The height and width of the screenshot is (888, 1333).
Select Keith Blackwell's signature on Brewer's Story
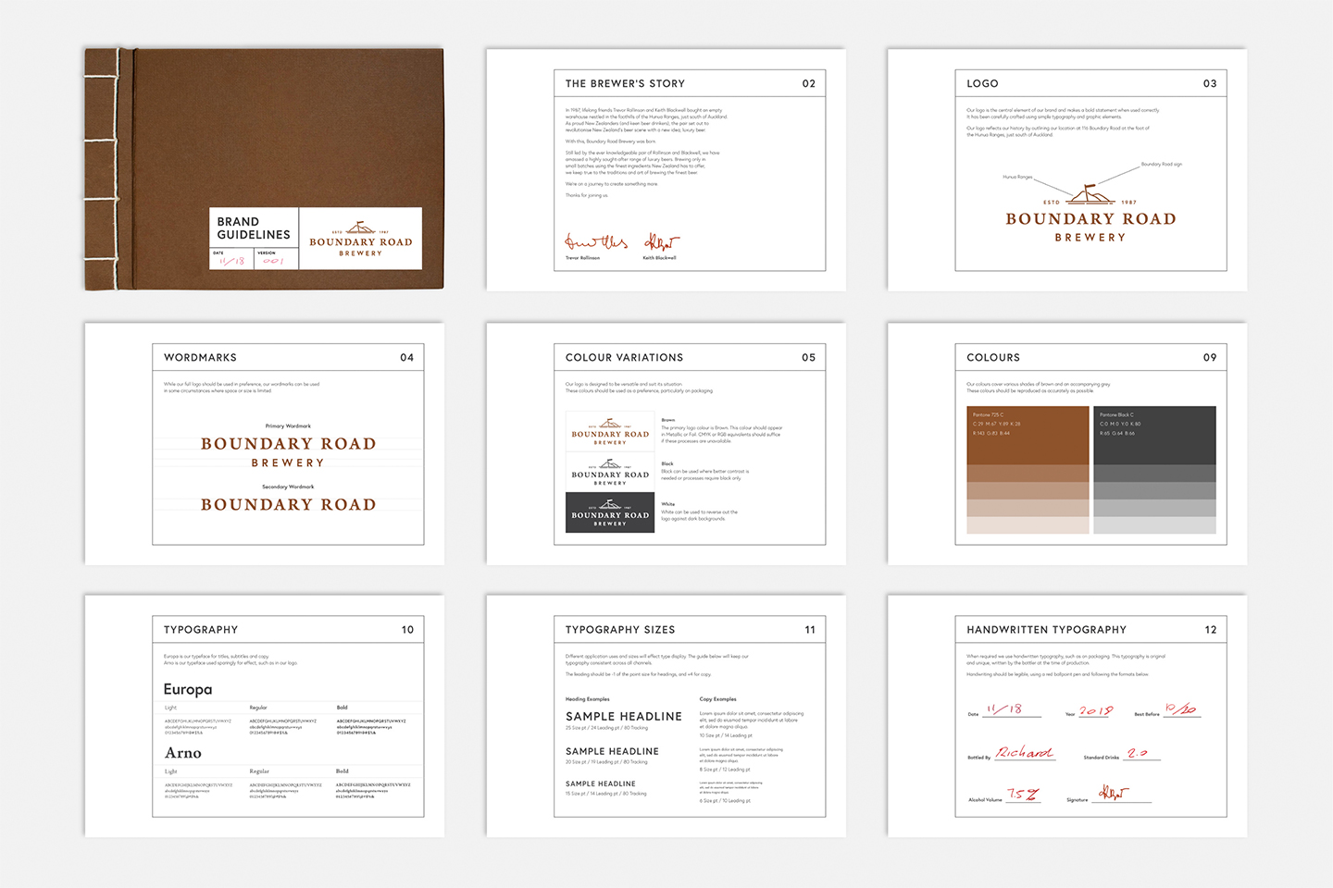pyautogui.click(x=661, y=242)
